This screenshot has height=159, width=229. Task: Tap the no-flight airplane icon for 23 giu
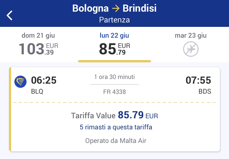pyautogui.click(x=191, y=49)
